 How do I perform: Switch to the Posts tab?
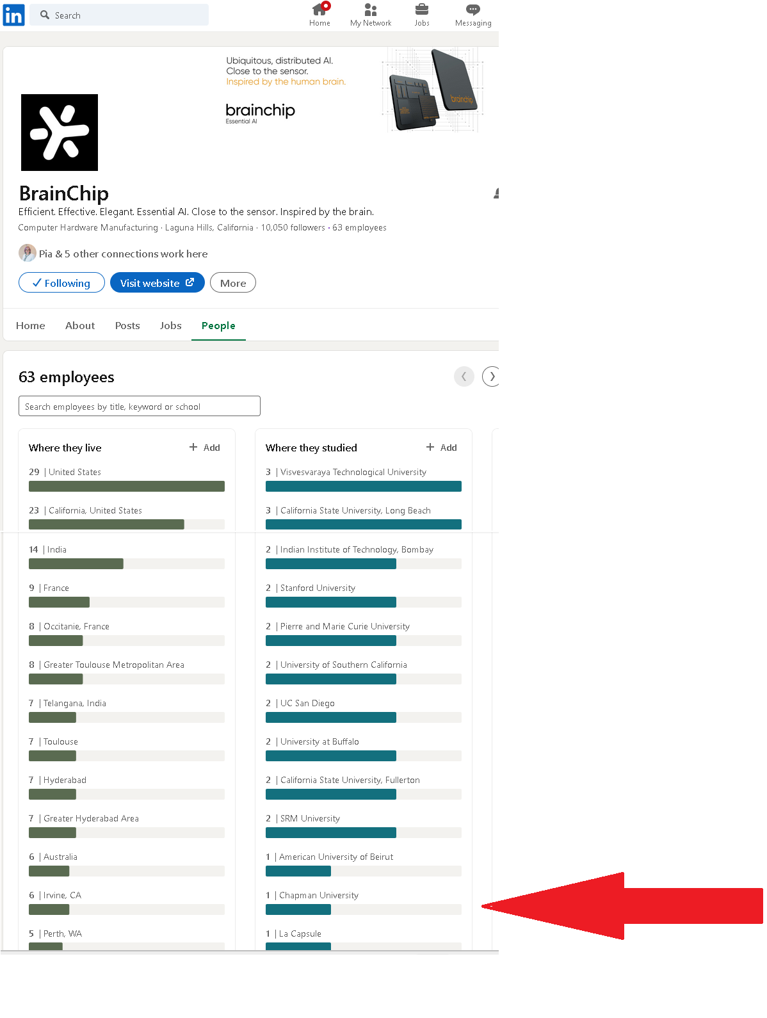pos(127,325)
